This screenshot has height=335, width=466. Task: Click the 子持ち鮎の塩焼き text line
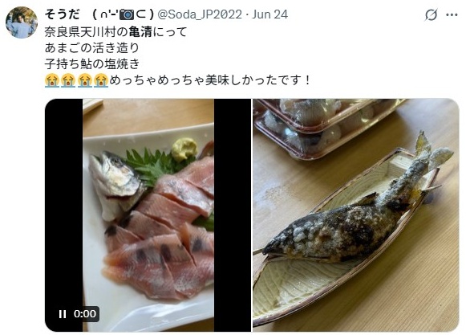click(x=92, y=64)
